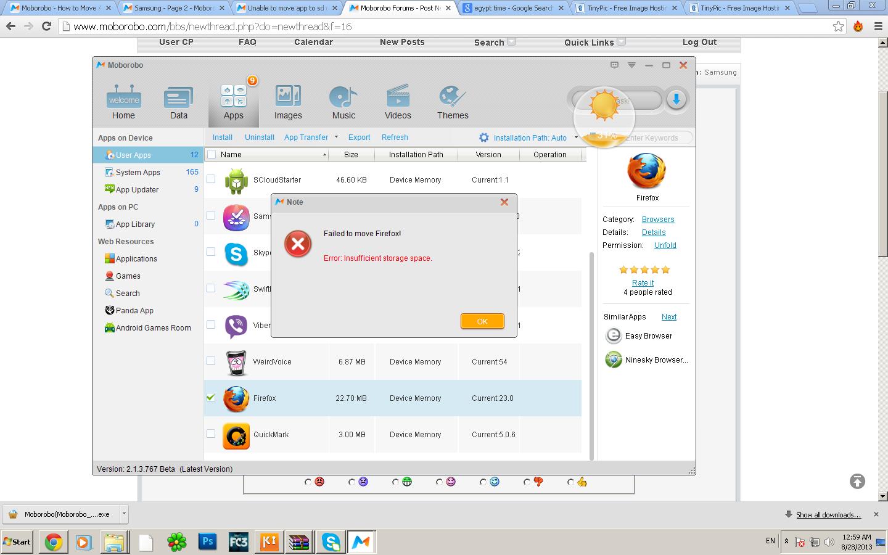Click the page scroll-to-top arrow icon
Image resolution: width=888 pixels, height=555 pixels.
click(x=857, y=481)
